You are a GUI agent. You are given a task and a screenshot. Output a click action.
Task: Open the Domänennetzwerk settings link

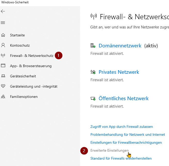tap(120, 46)
